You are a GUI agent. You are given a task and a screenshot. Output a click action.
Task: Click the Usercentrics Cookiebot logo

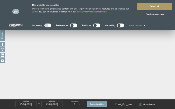coord(16,26)
